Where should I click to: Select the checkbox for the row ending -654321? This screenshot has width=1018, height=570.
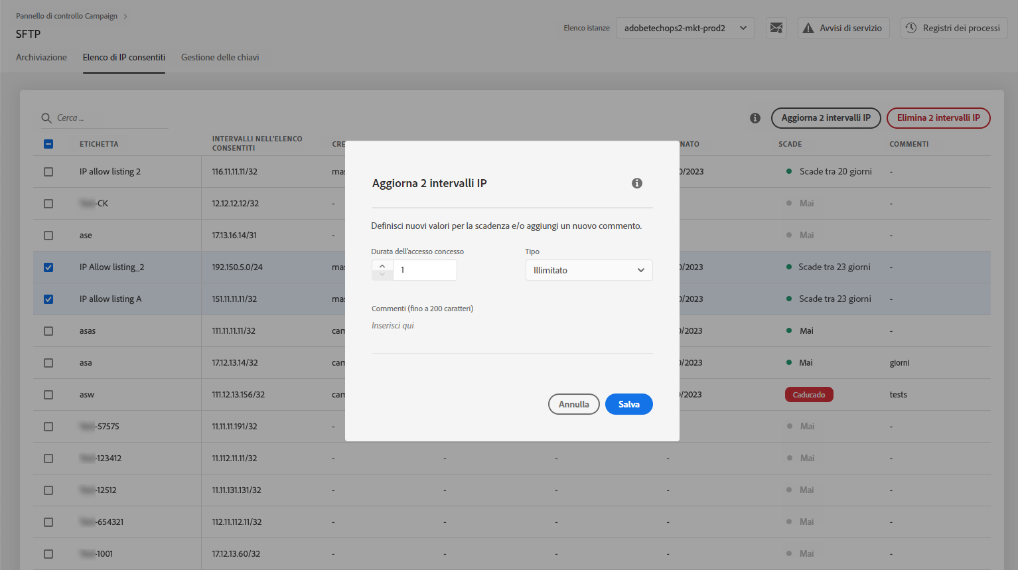point(48,522)
